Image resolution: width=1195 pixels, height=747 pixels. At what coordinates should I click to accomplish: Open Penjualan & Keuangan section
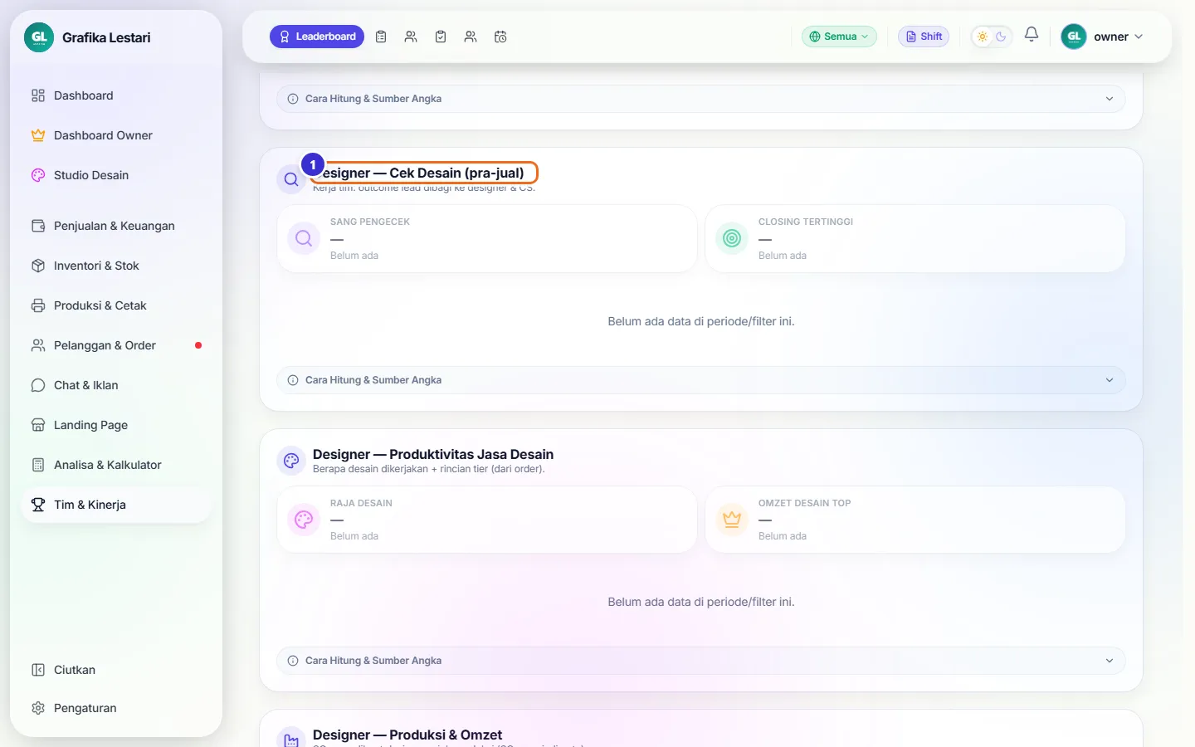[x=116, y=226]
